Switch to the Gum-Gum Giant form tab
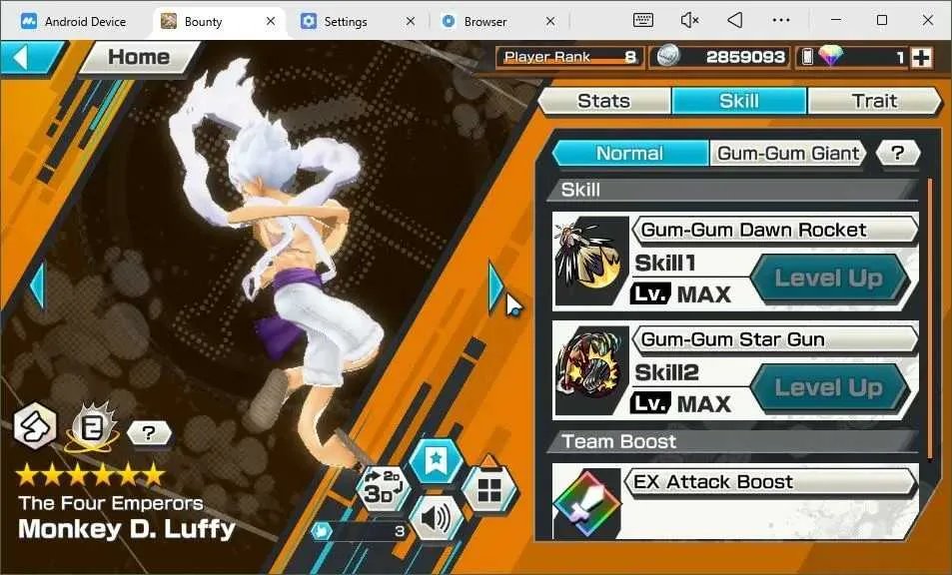This screenshot has height=575, width=952. (x=788, y=153)
